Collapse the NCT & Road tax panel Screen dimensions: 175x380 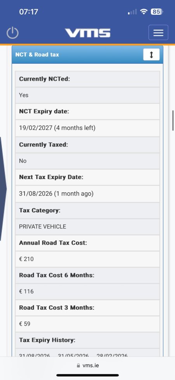(x=151, y=55)
